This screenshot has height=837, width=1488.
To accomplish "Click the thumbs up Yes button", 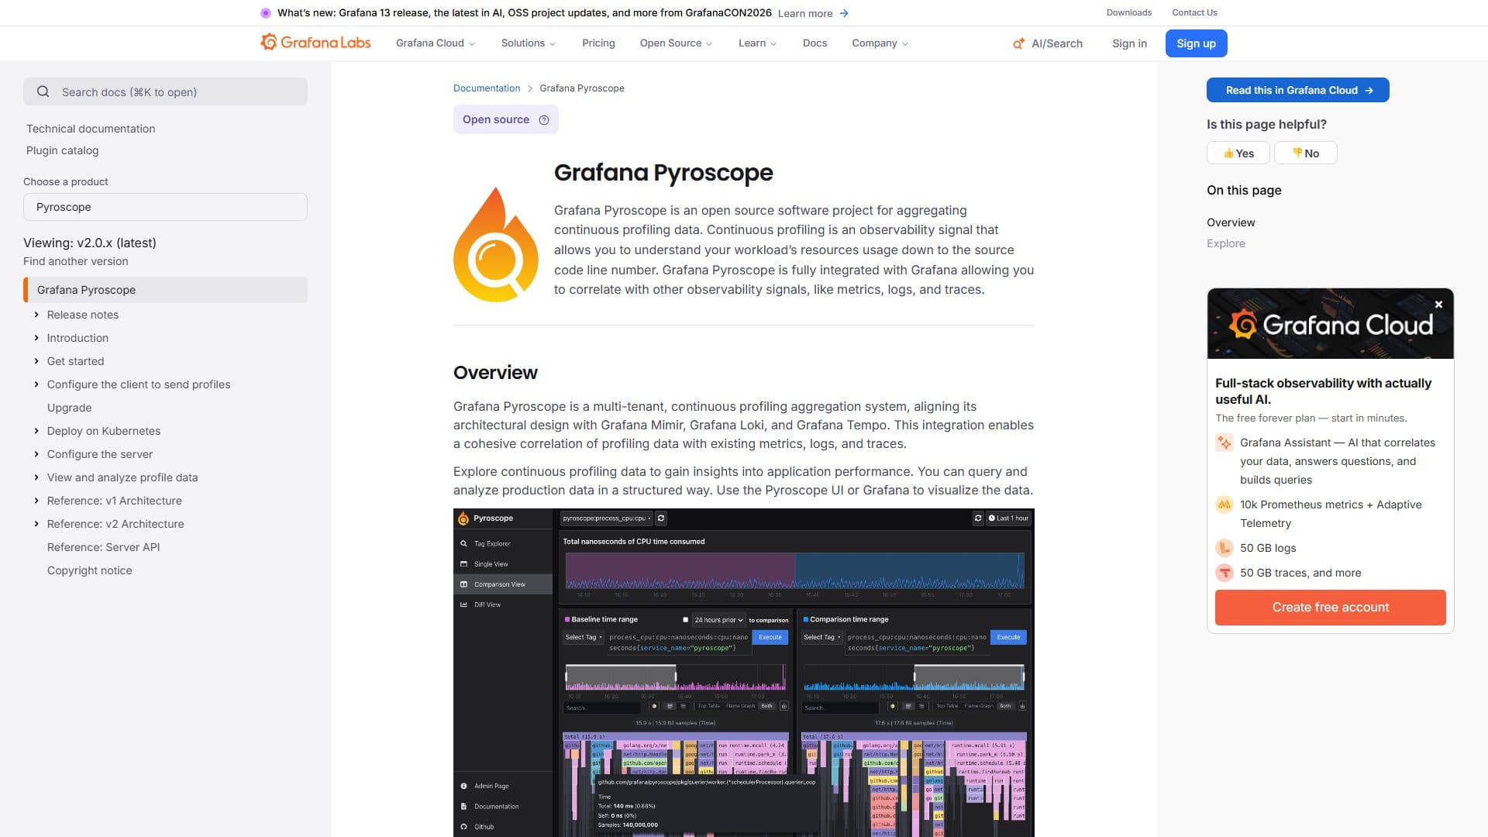I will tap(1238, 153).
